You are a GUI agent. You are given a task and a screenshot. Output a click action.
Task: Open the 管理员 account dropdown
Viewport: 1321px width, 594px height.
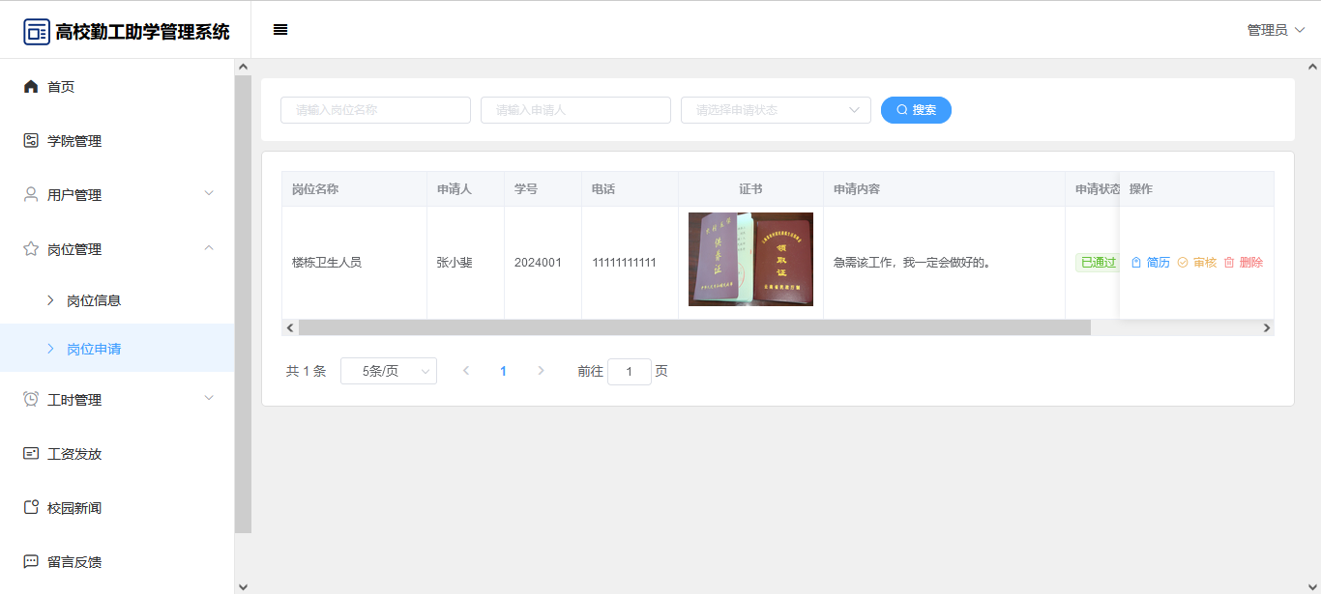point(1276,30)
